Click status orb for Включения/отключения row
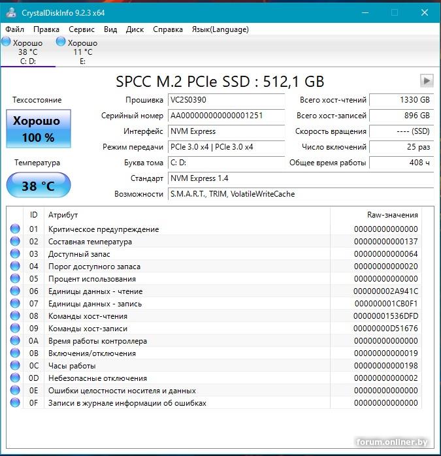This screenshot has width=441, height=456. (x=15, y=353)
